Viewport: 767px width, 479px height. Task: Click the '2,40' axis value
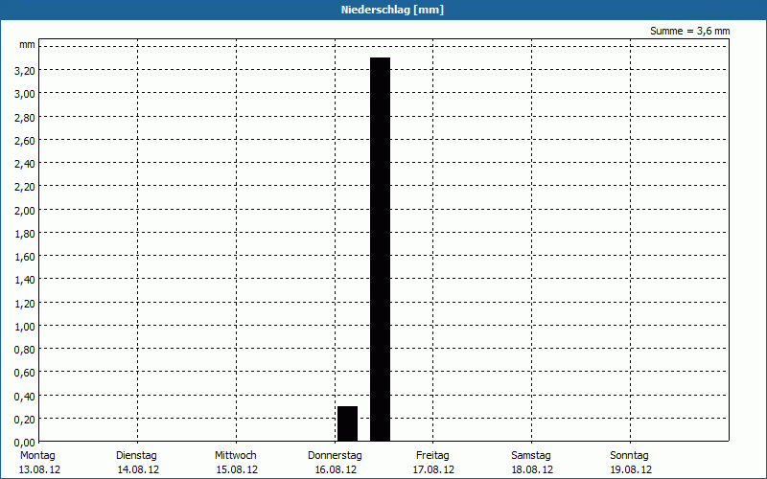coord(25,164)
